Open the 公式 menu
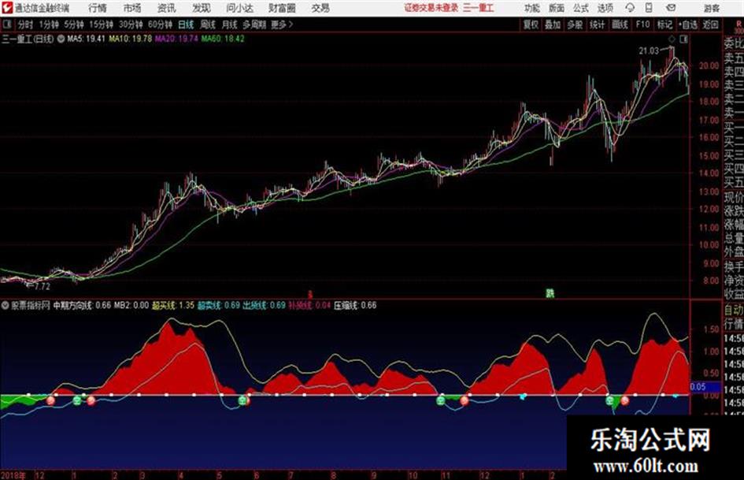This screenshot has height=480, width=744. (x=580, y=8)
